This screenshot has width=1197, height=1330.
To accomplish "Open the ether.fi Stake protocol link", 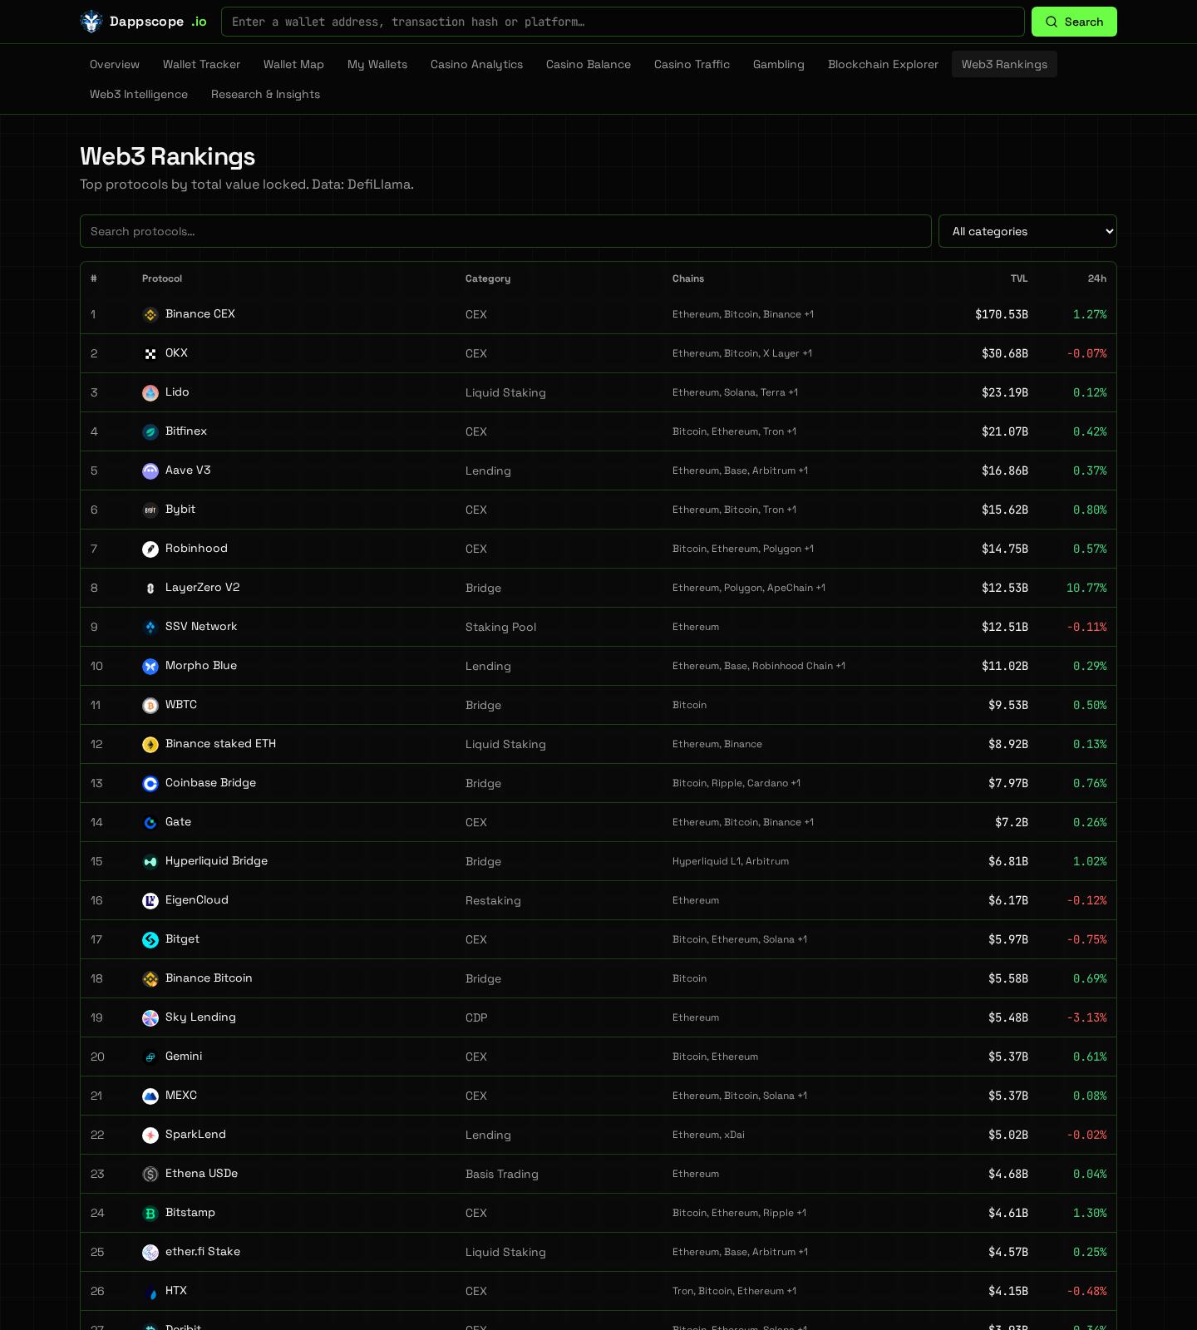I will coord(203,1252).
